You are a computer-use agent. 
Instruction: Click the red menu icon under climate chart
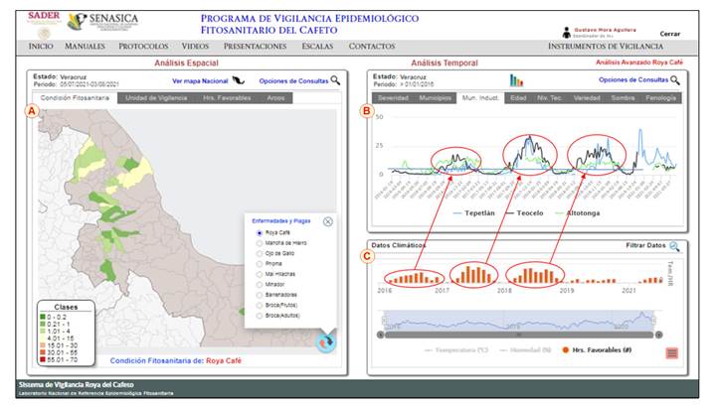(673, 352)
